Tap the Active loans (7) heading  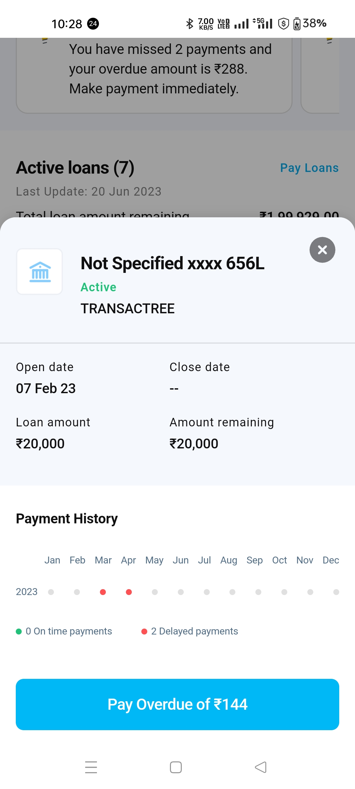point(75,168)
